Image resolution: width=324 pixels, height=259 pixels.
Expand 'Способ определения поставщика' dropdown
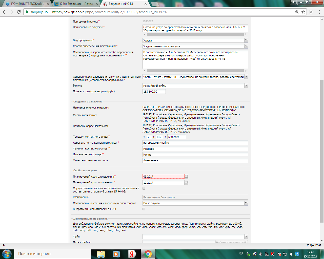[x=246, y=46]
